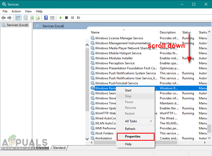This screenshot has width=212, height=156.
Task: Open the Action menu
Action: pyautogui.click(x=16, y=11)
